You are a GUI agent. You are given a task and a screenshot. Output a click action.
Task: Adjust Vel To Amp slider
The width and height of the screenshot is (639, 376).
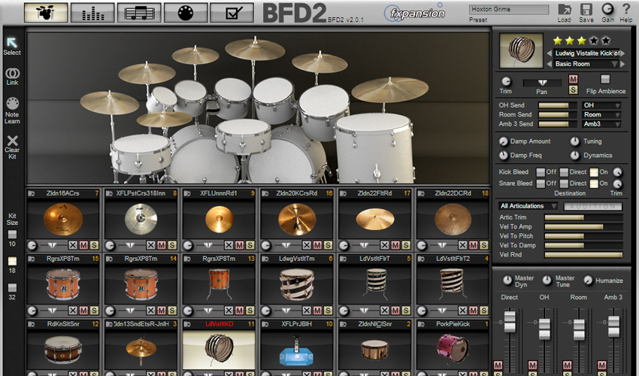pos(583,227)
